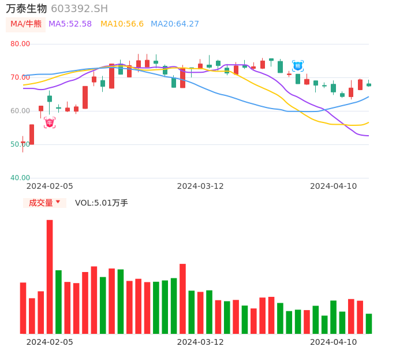Image resolution: width=396 pixels, height=350 pixels.
Task: Click the 60.00 price axis label
Action: pos(20,111)
